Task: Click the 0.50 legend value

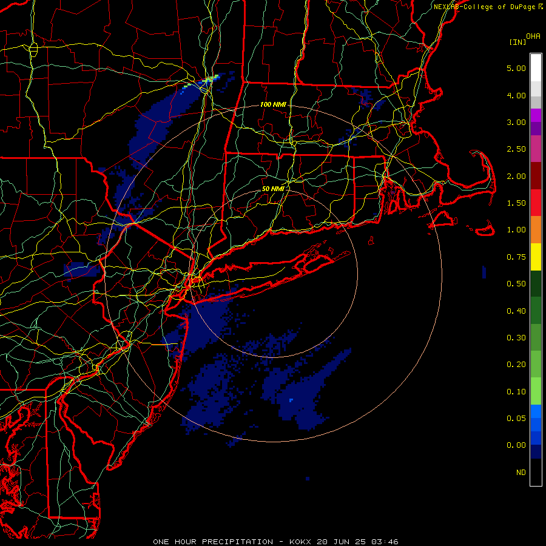Action: [516, 284]
